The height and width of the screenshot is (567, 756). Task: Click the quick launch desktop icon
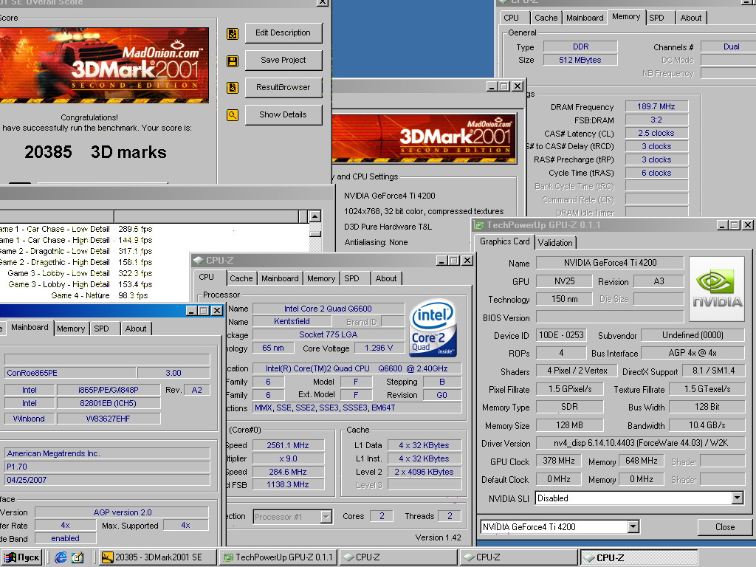[x=78, y=557]
